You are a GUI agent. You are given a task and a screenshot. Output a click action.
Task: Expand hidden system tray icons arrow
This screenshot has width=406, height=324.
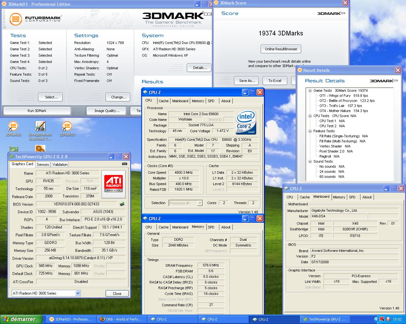tap(376, 319)
